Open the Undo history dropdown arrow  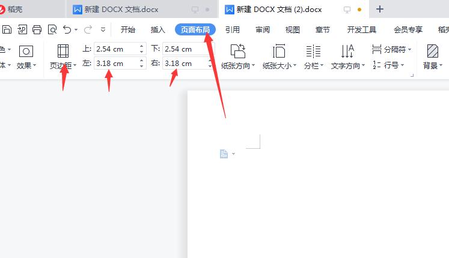[76, 30]
